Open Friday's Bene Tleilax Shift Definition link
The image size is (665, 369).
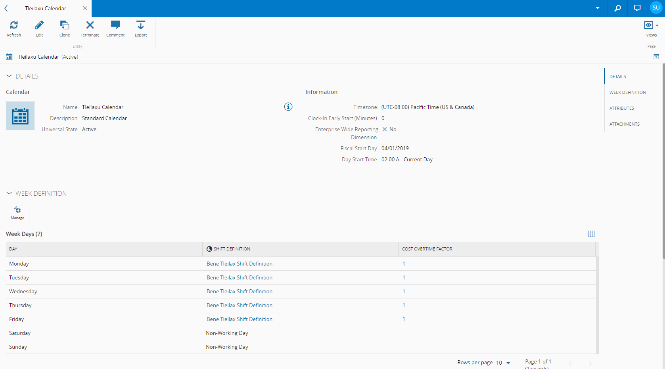tap(239, 319)
